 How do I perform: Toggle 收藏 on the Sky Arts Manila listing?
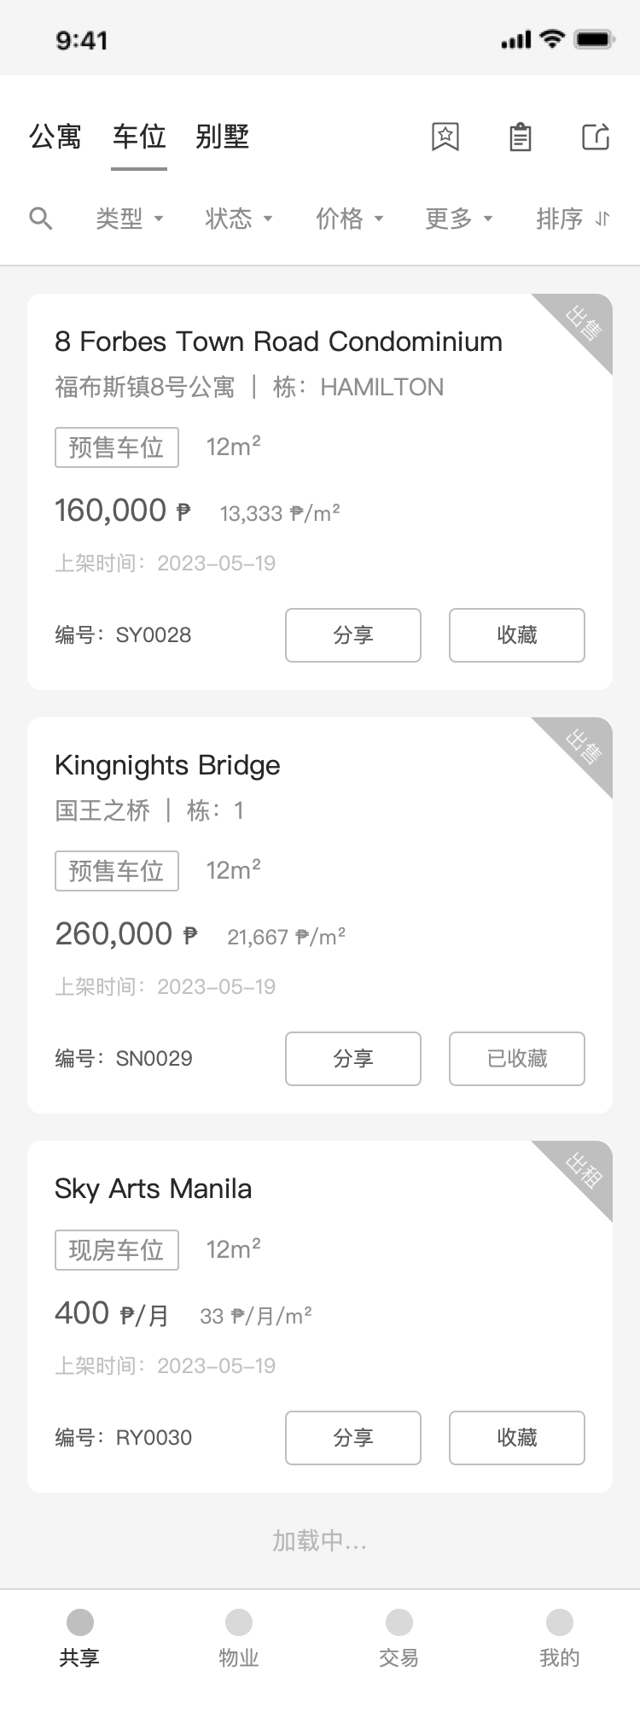point(516,1438)
